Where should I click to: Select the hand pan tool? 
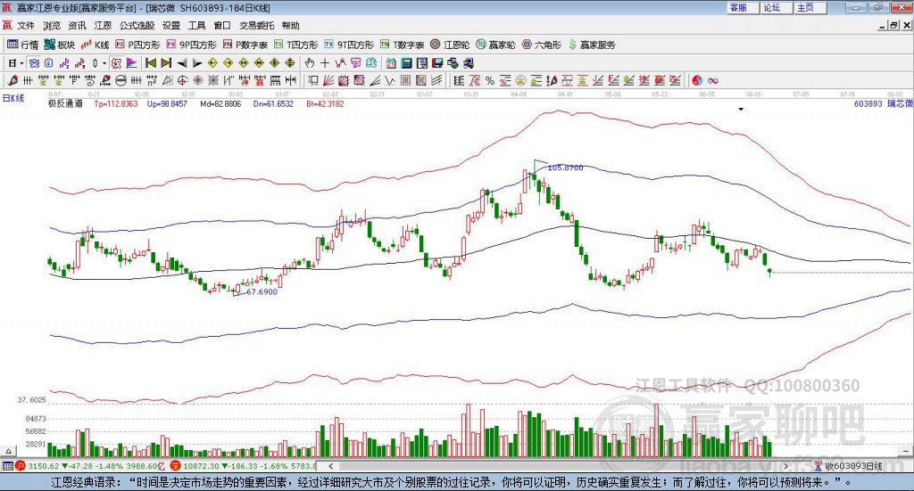click(x=309, y=63)
